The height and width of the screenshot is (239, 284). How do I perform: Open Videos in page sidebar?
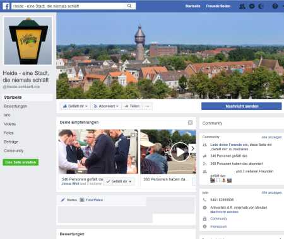point(9,124)
